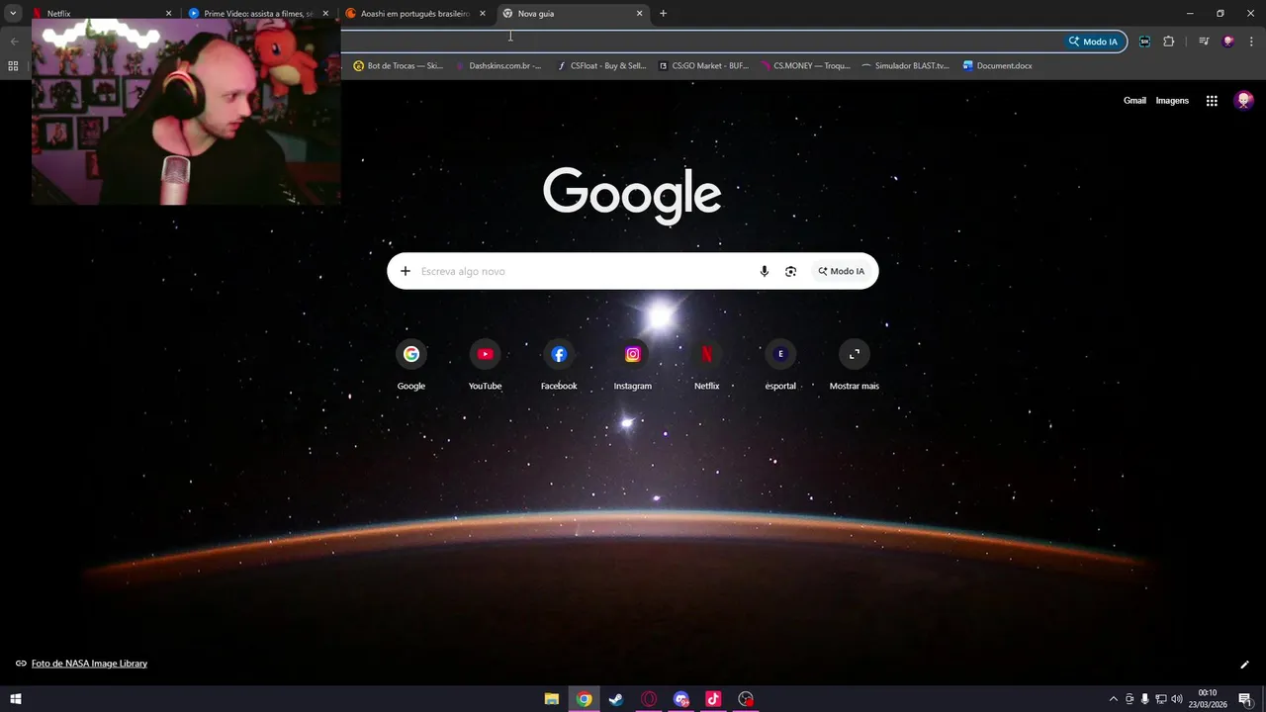Open the Dashskins.com.br bookmark
Viewport: 1266px width, 712px height.
(498, 66)
